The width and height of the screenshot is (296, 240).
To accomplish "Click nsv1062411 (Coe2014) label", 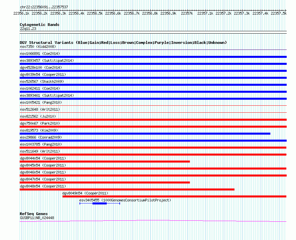I will (40, 88).
